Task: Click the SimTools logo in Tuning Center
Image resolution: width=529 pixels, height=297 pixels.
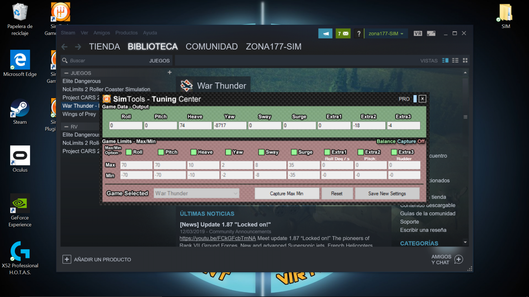Action: (106, 99)
